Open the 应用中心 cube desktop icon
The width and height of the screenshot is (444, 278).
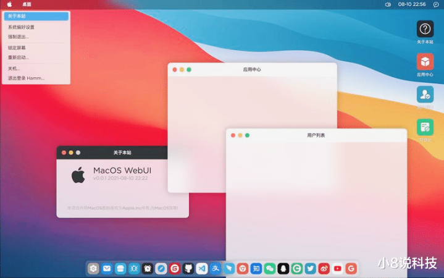425,62
